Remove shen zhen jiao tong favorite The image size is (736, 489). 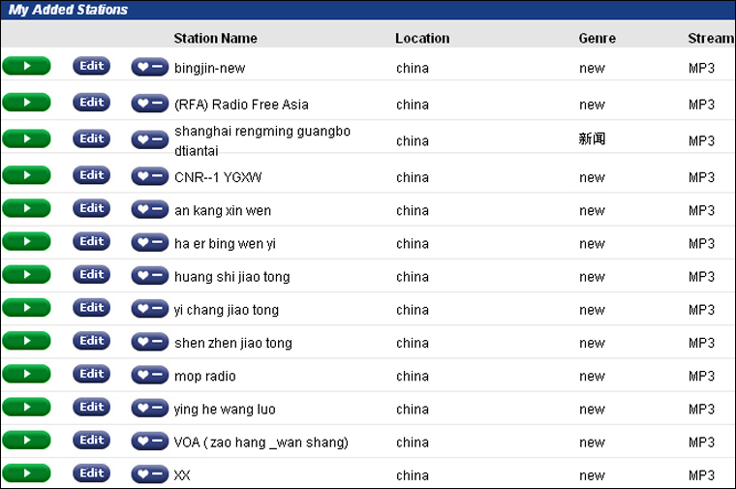(x=149, y=342)
